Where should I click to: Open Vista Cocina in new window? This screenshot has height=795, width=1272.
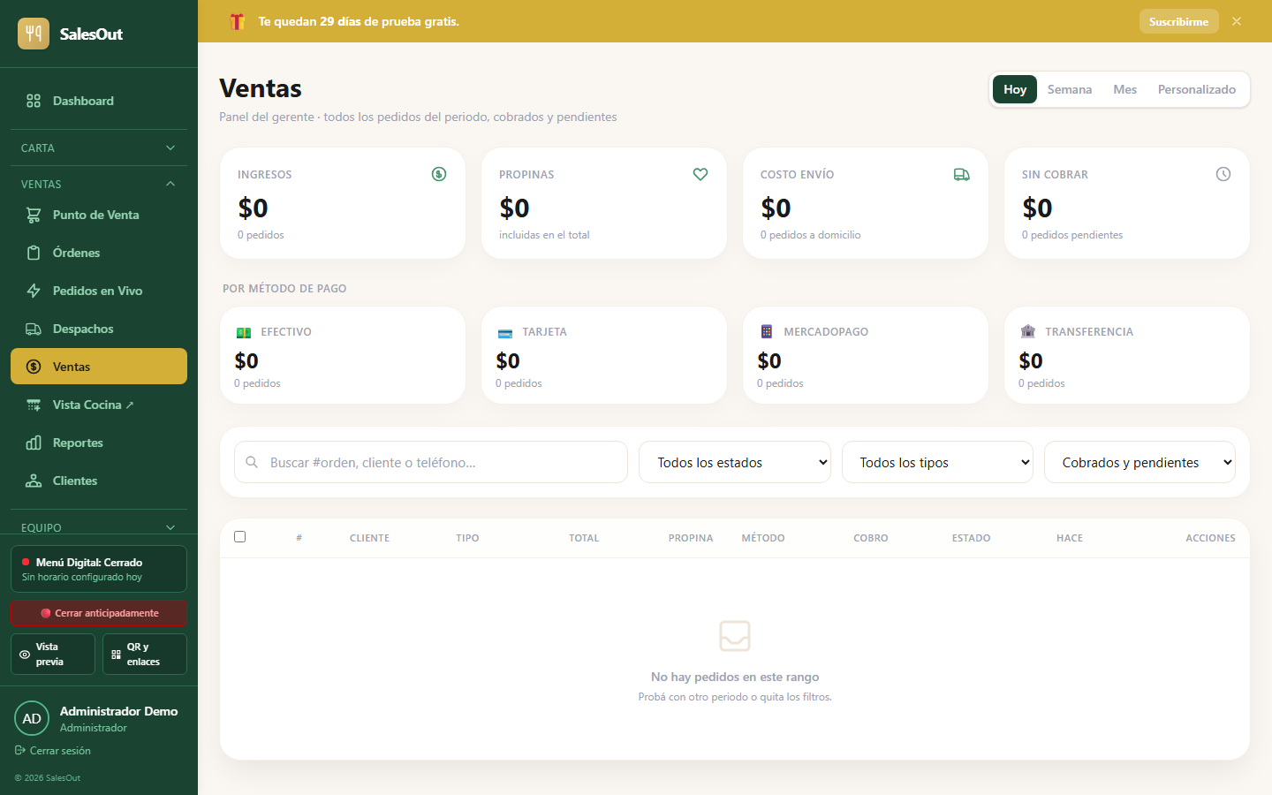[99, 405]
